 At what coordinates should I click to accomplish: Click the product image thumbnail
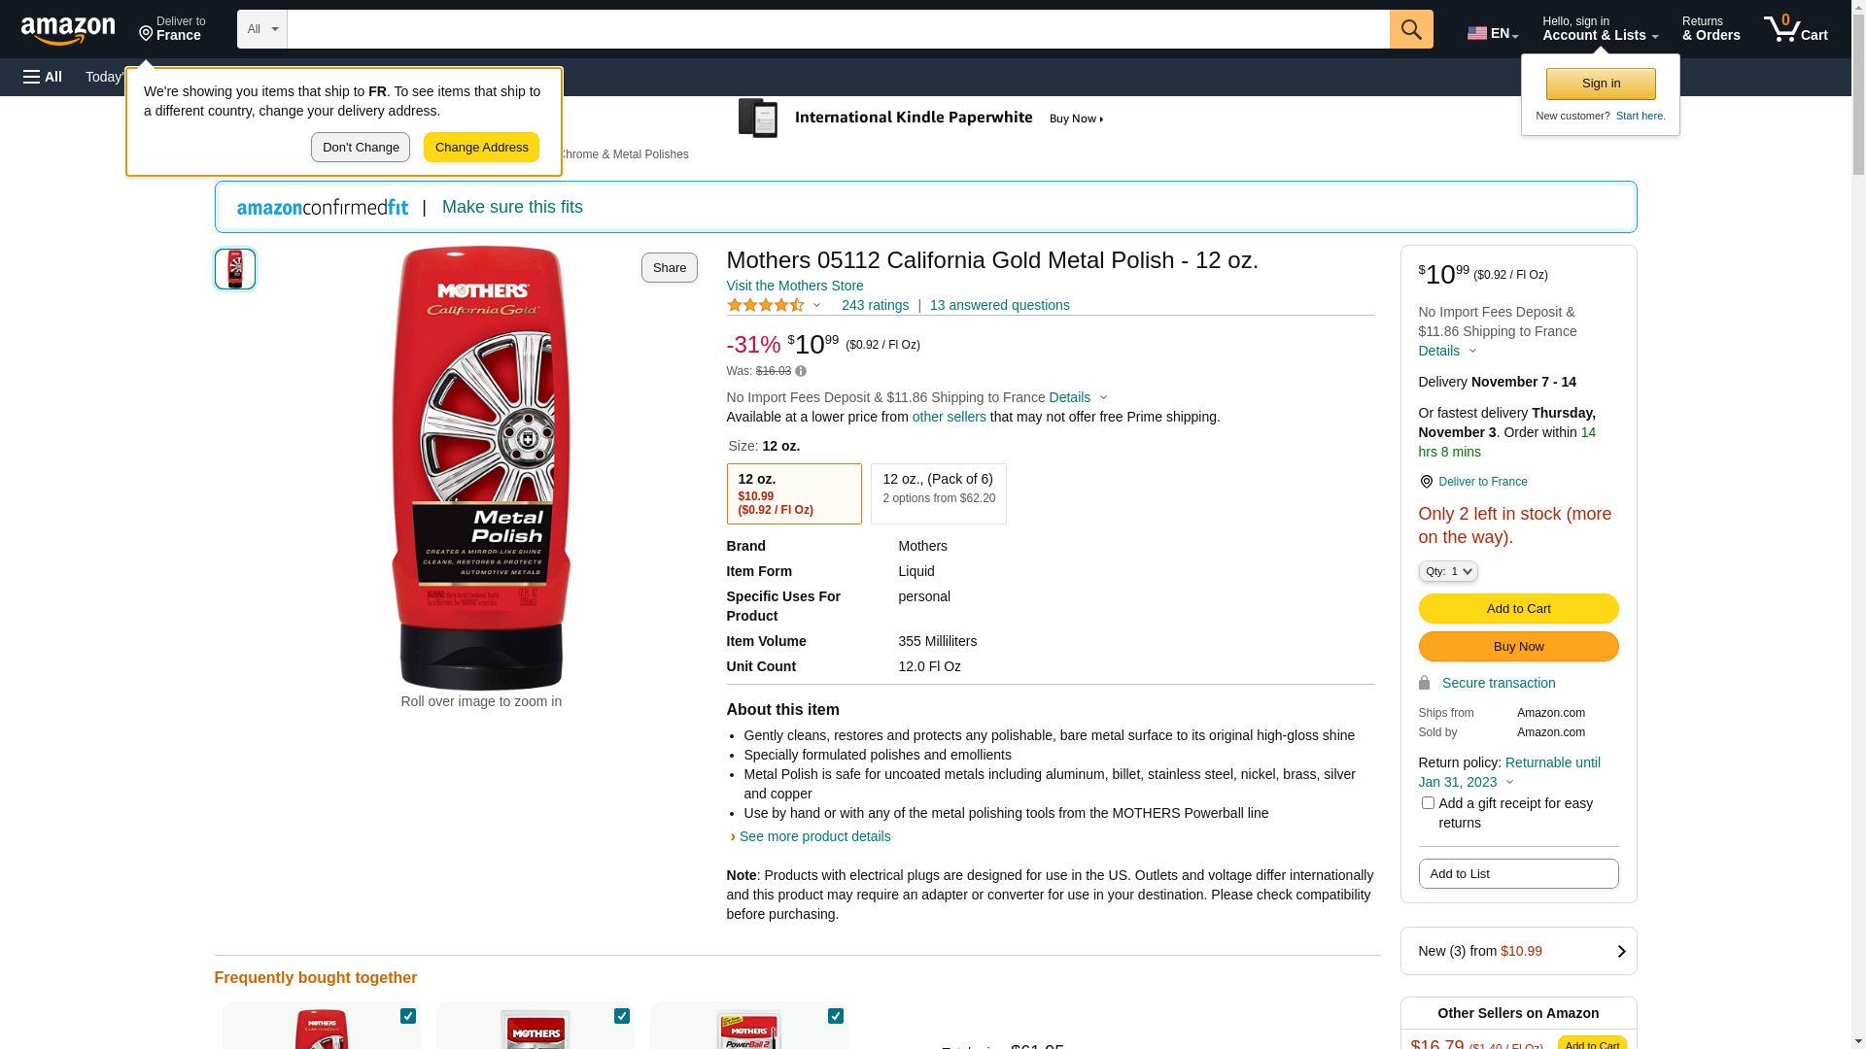click(x=235, y=269)
